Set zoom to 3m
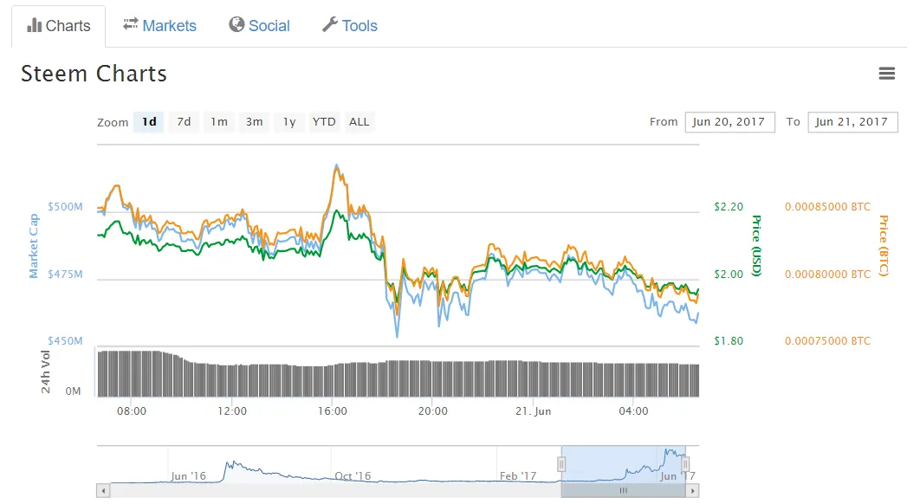 [254, 122]
